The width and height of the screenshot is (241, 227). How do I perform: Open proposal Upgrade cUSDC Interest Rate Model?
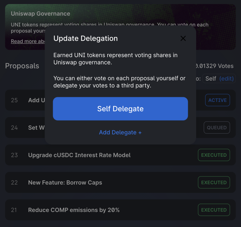click(x=79, y=155)
